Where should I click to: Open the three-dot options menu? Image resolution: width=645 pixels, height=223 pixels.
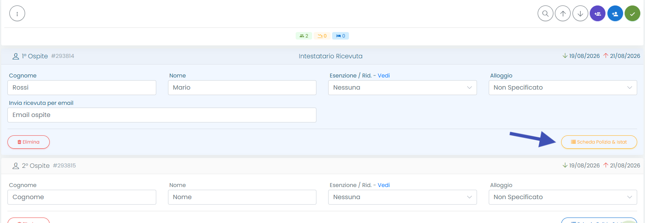(17, 14)
